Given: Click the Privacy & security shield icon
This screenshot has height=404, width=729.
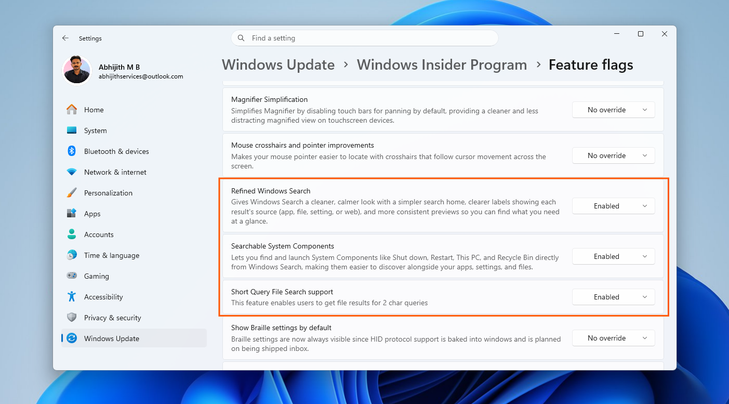Looking at the screenshot, I should 72,318.
